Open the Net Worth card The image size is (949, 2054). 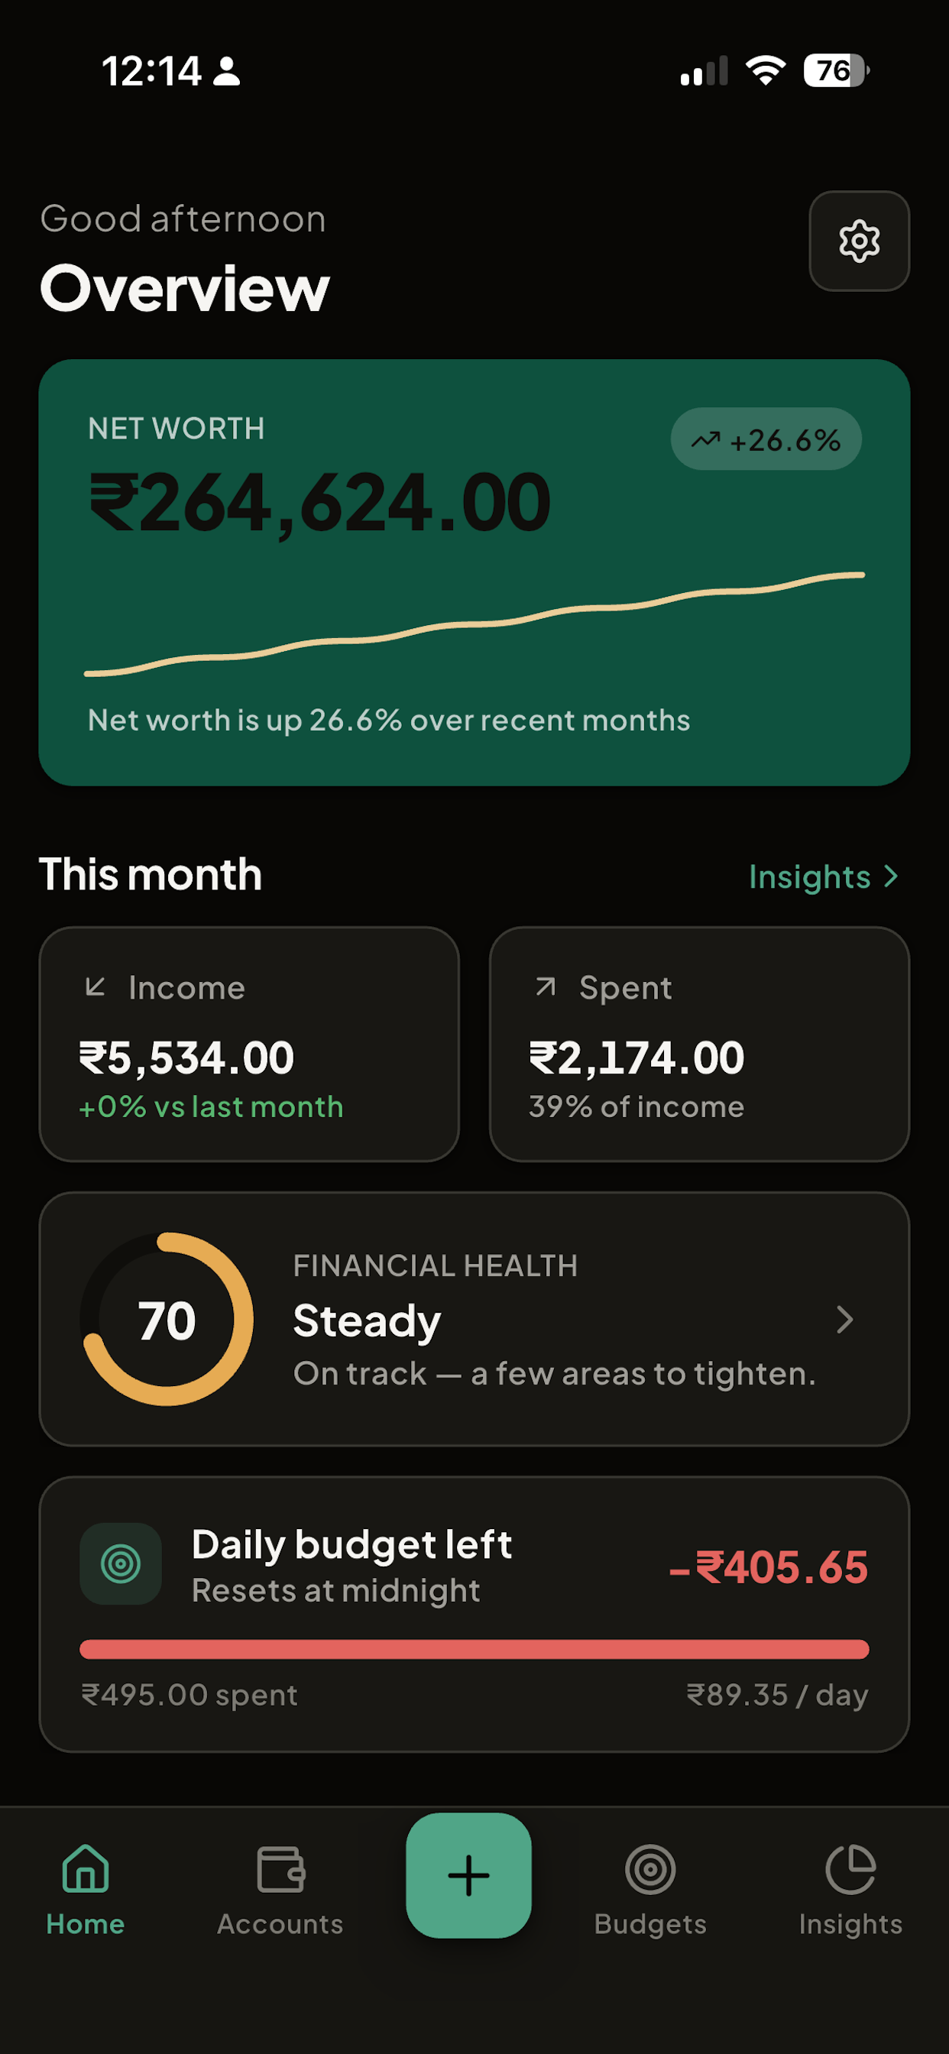click(474, 572)
